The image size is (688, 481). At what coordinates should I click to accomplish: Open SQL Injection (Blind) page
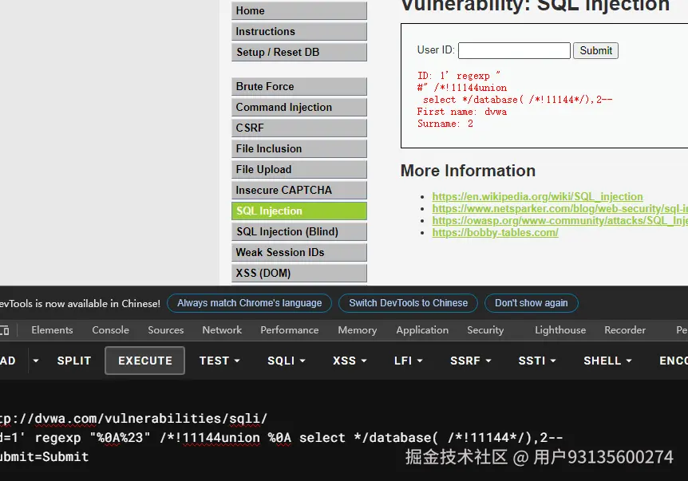pos(299,231)
